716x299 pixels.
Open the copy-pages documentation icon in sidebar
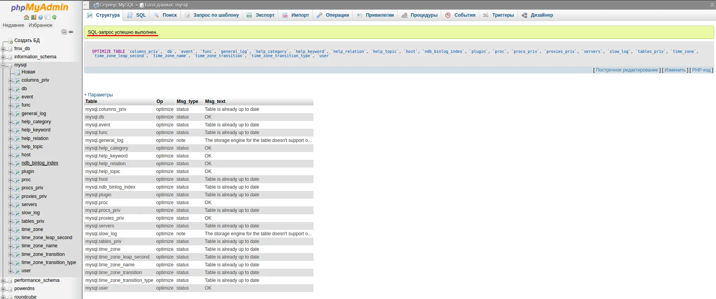point(47,17)
